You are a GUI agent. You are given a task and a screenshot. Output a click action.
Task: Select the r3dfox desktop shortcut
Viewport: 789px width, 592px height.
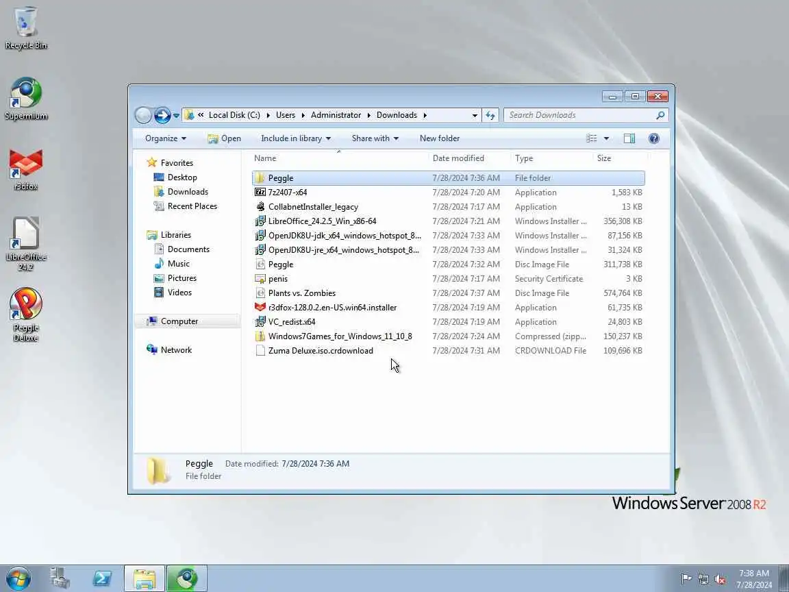tap(25, 170)
